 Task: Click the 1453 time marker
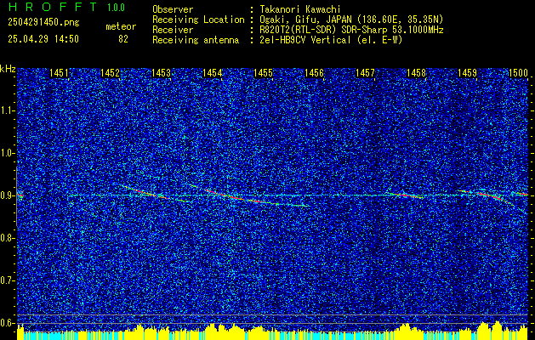161,73
